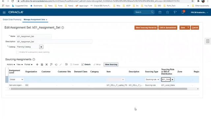Add a new row with plus icon
The image size is (211, 119).
tap(37, 64)
